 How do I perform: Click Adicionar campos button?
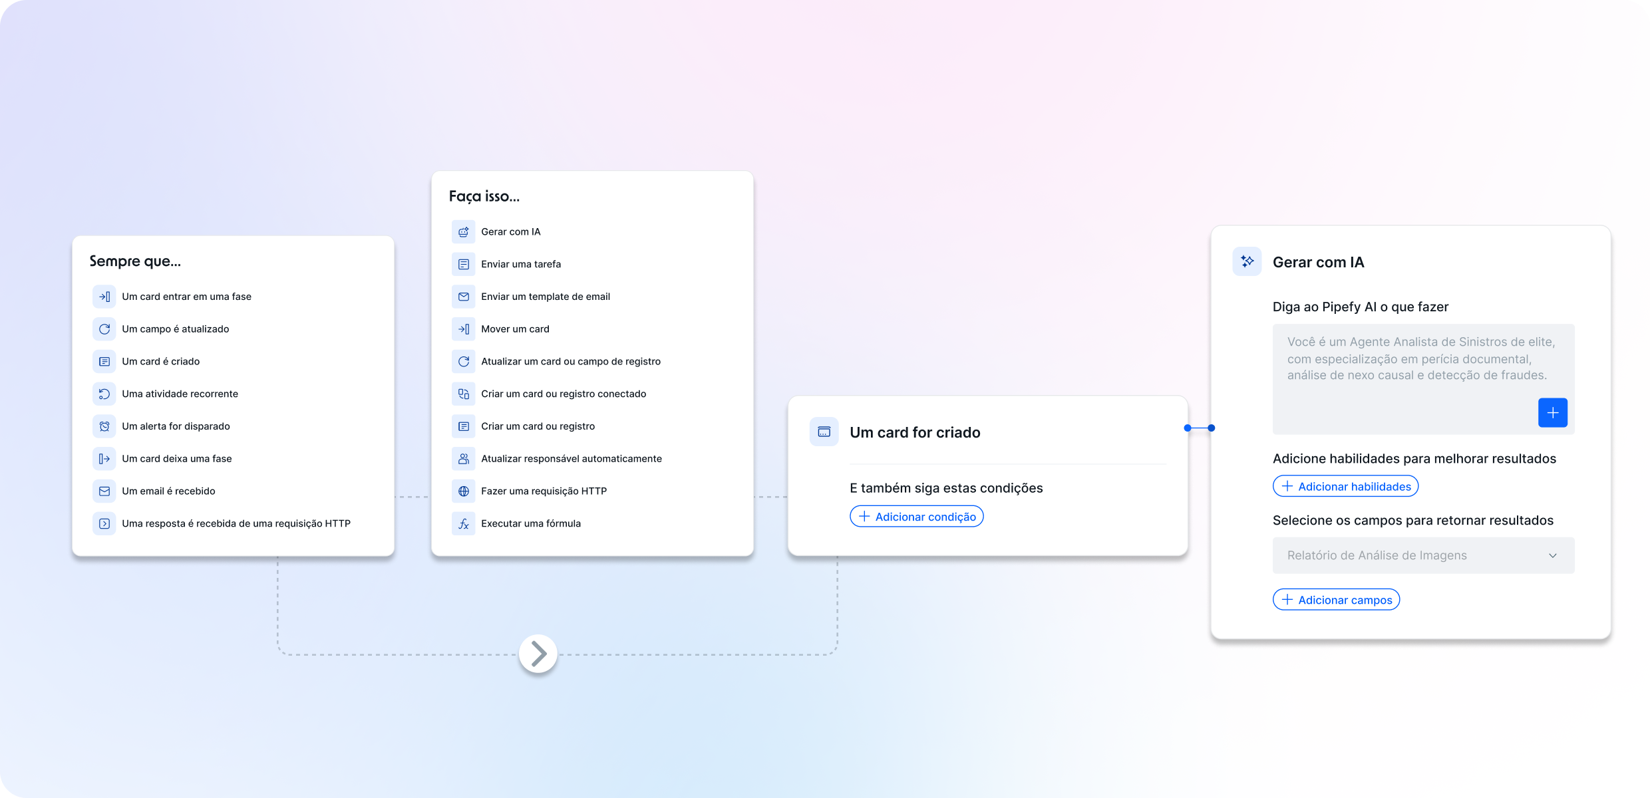(x=1336, y=600)
